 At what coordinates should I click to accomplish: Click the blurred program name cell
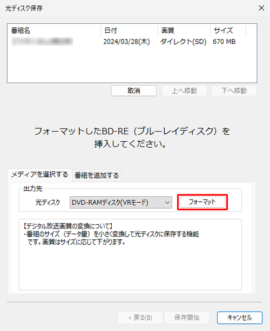[x=42, y=42]
